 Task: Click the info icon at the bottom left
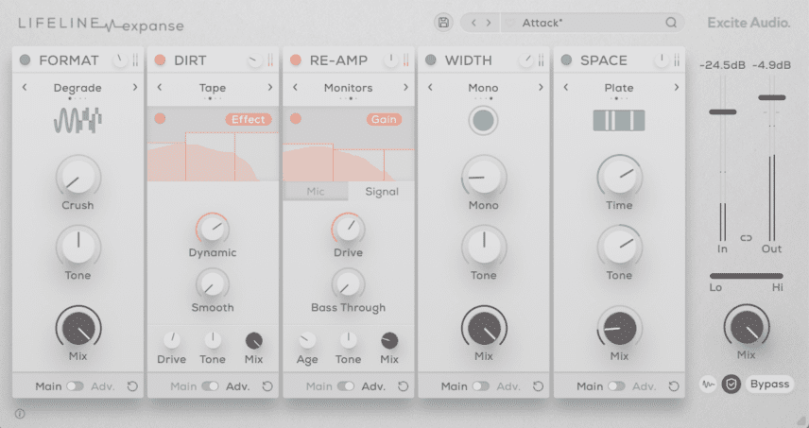20,414
